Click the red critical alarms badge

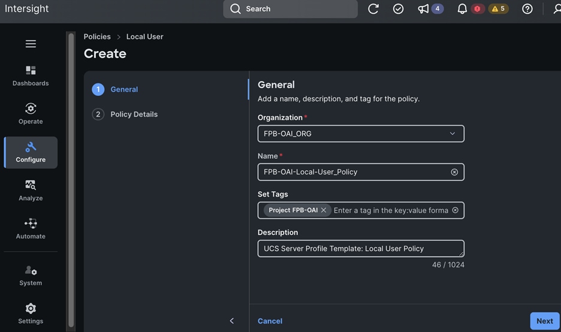pos(477,8)
